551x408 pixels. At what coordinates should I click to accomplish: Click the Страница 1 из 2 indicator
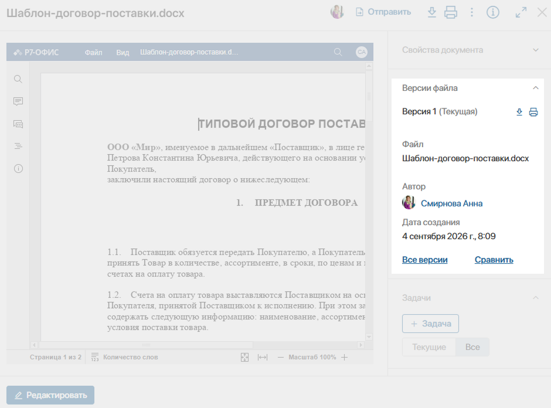click(55, 357)
